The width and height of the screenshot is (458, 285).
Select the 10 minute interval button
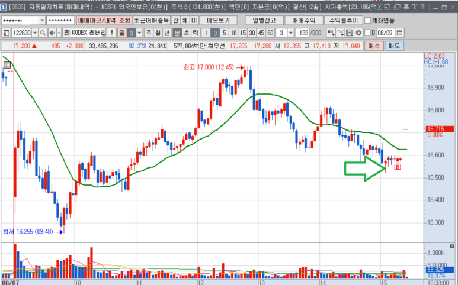pos(233,33)
